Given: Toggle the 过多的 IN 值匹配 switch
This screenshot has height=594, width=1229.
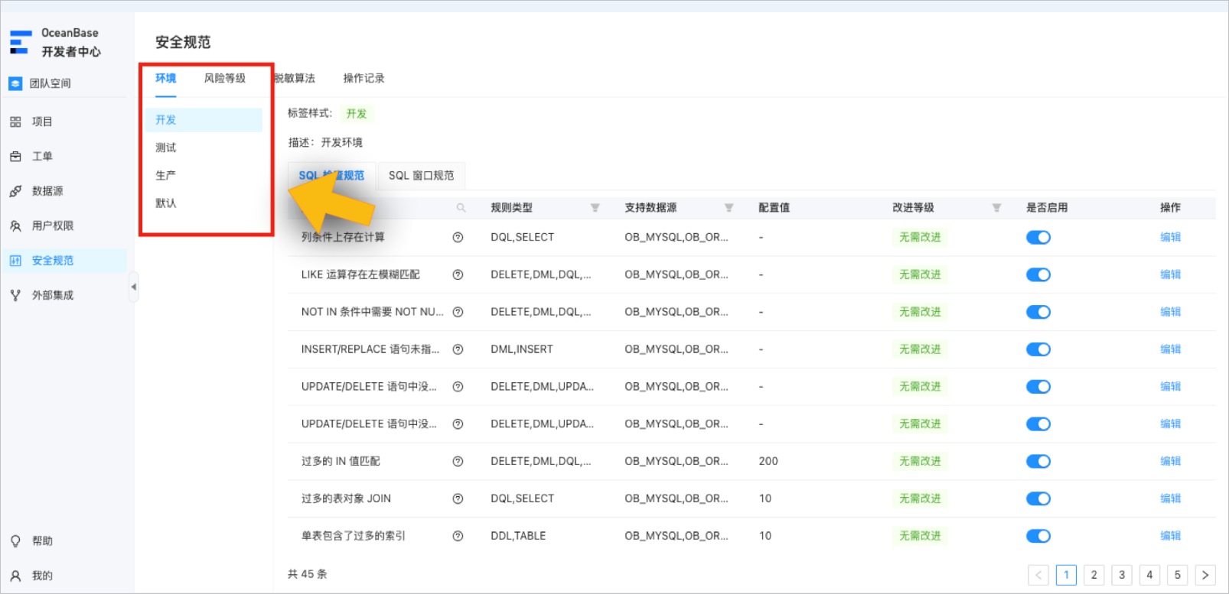Looking at the screenshot, I should click(1038, 461).
